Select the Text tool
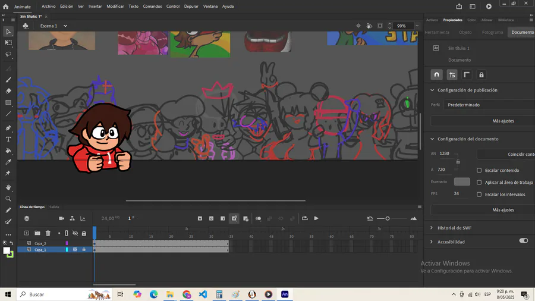Viewport: 535px width, 301px height. 8,139
